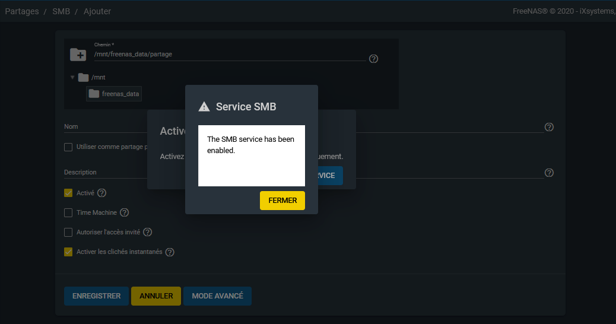Open help icon for Description field
Screen dimensions: 616x324
(x=549, y=173)
